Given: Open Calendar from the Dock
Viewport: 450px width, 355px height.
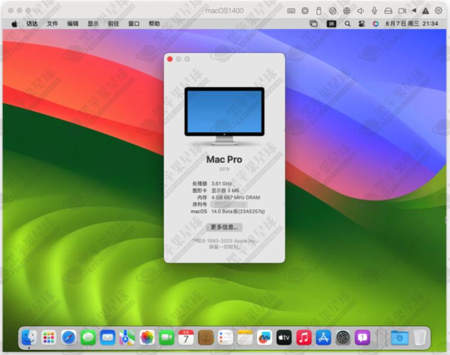Looking at the screenshot, I should pos(186,338).
